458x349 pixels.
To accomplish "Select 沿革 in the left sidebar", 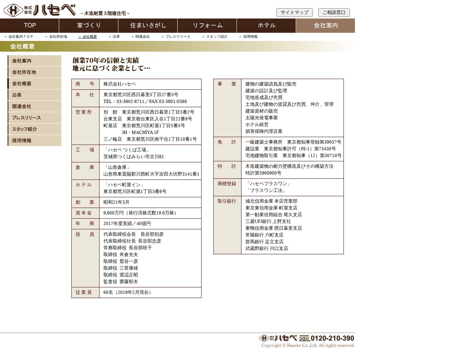I will pyautogui.click(x=34, y=95).
